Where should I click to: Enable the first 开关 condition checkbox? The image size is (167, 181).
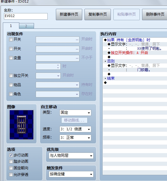pos(11,40)
